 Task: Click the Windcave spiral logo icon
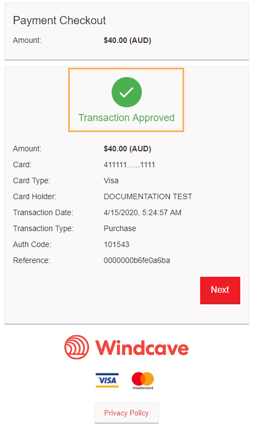[76, 347]
